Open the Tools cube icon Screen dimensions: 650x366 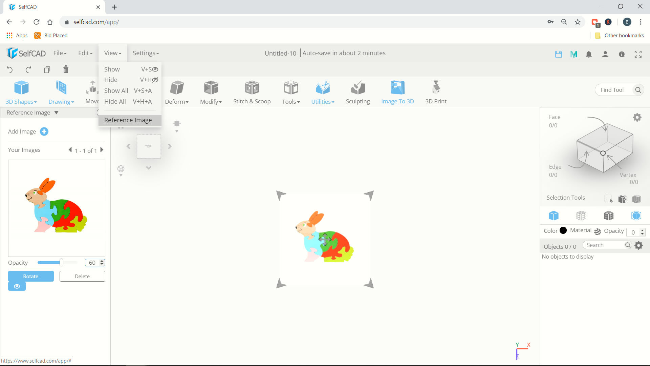pyautogui.click(x=291, y=88)
